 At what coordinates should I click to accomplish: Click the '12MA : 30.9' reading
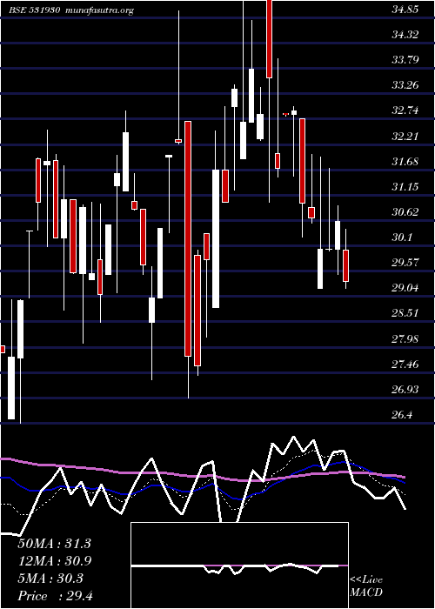pyautogui.click(x=54, y=561)
